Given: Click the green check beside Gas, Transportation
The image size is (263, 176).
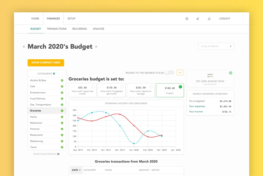Looking at the screenshot, I should 62,105.
